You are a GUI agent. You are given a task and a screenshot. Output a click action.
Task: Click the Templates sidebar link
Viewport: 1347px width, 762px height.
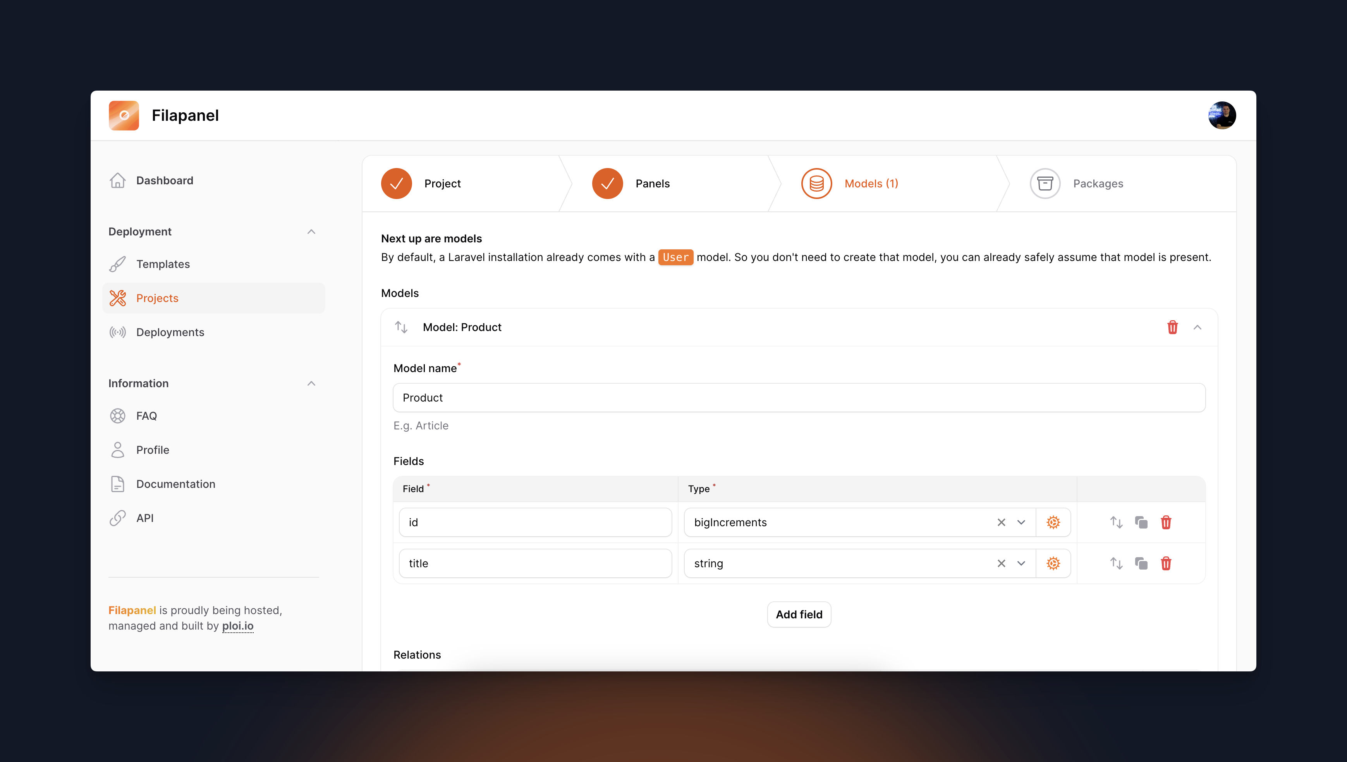click(x=163, y=264)
